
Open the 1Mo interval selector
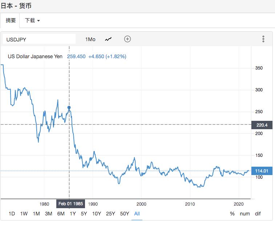pyautogui.click(x=90, y=39)
